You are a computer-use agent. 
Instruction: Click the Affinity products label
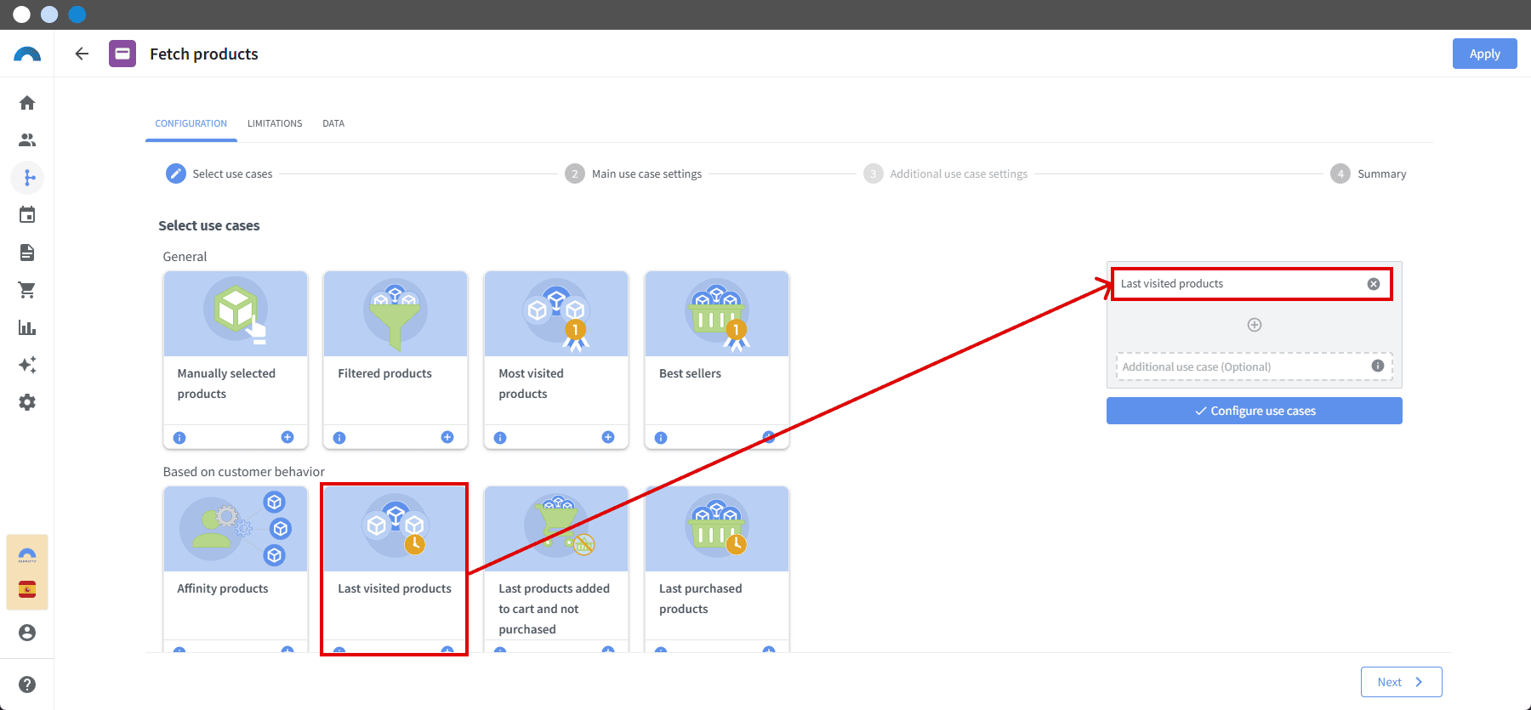[x=223, y=588]
